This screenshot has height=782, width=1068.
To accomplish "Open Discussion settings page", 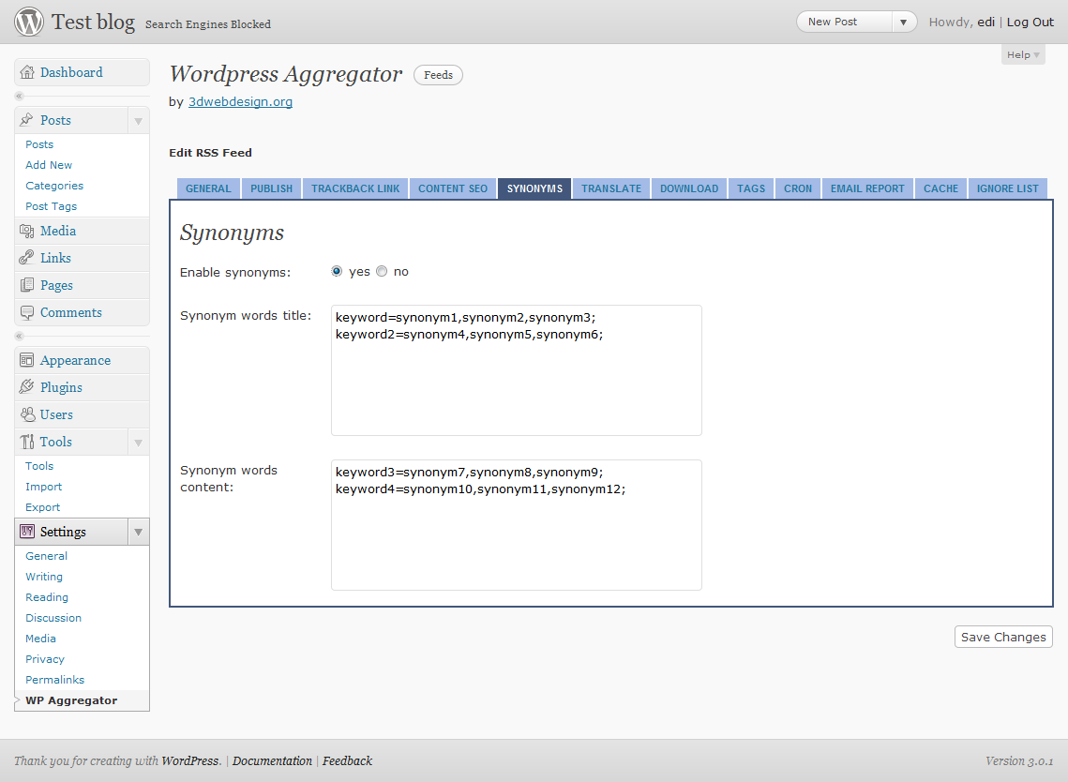I will point(53,618).
